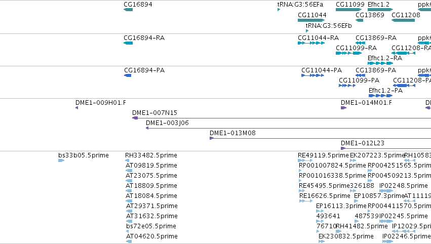431x244 pixels.
Task: Select the CG16894-RA transcript label
Action: point(144,38)
